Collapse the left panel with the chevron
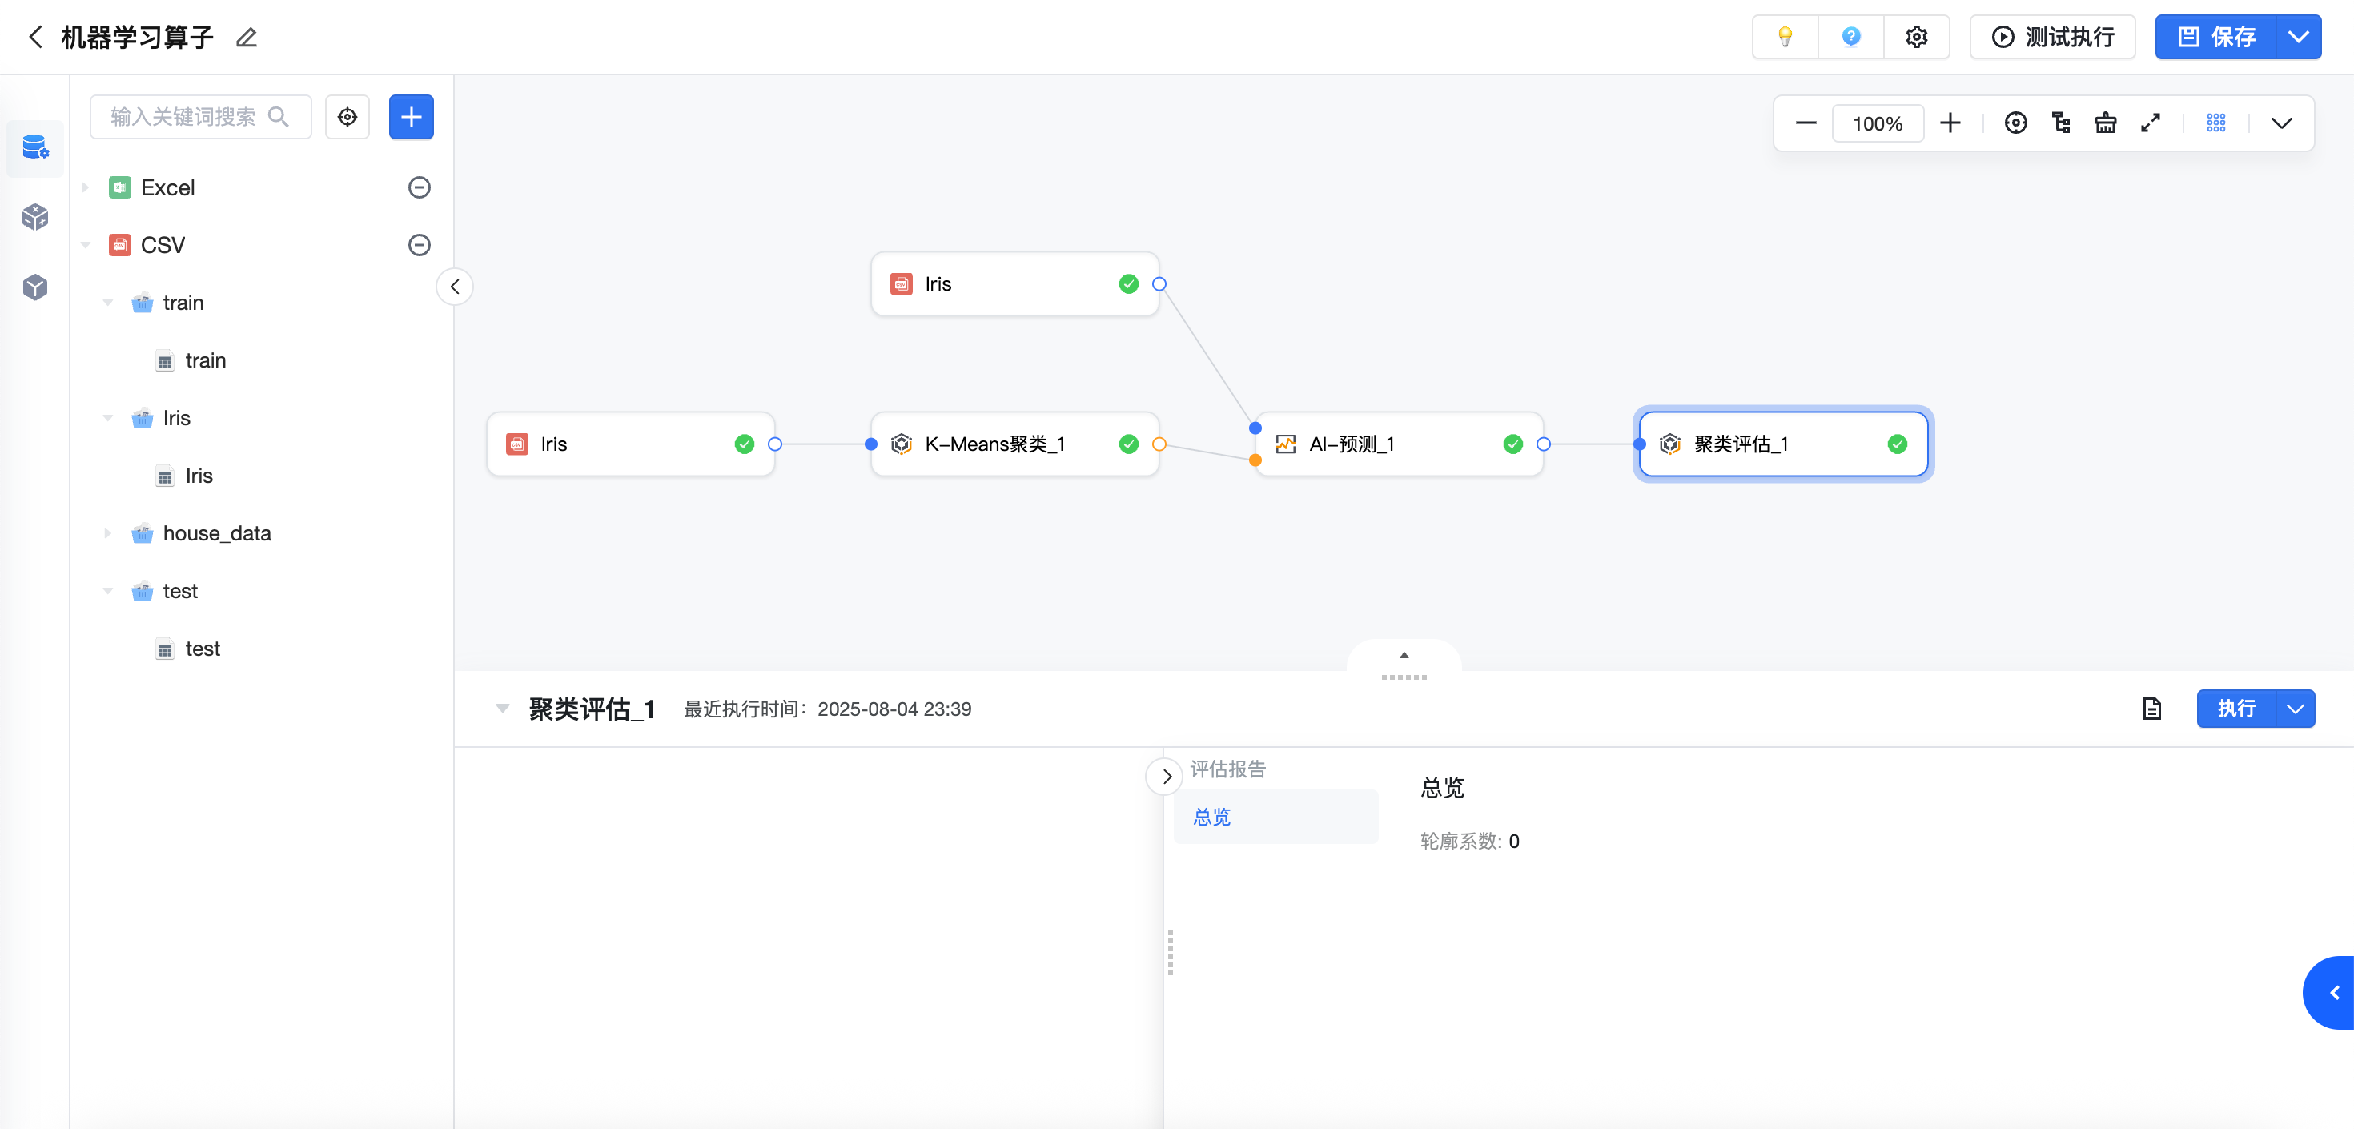Screen dimensions: 2354x1129 tap(454, 287)
